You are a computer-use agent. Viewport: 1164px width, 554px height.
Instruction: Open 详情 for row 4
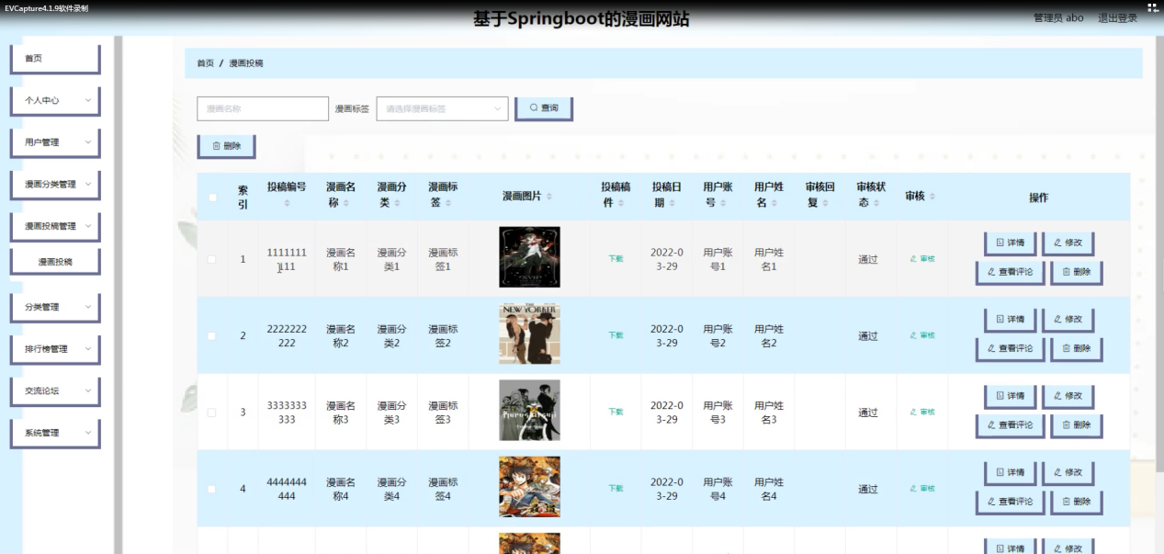[1011, 473]
